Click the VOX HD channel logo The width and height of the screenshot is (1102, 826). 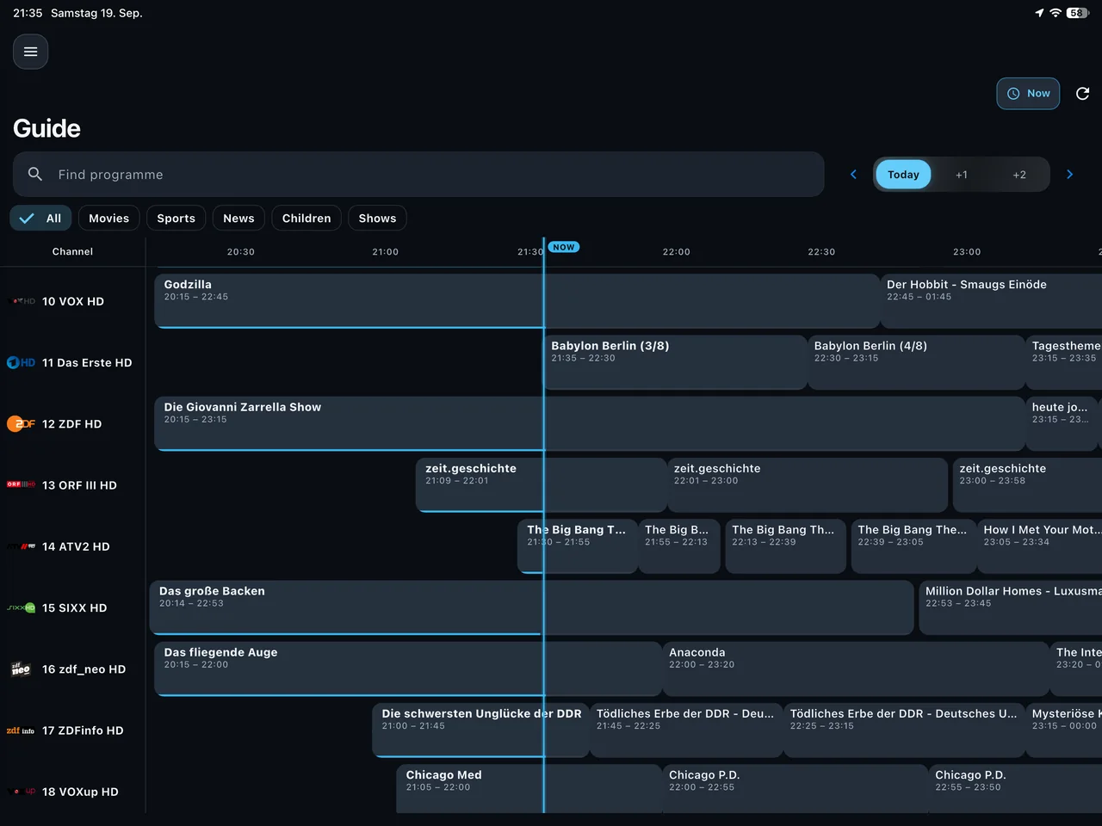click(x=22, y=301)
